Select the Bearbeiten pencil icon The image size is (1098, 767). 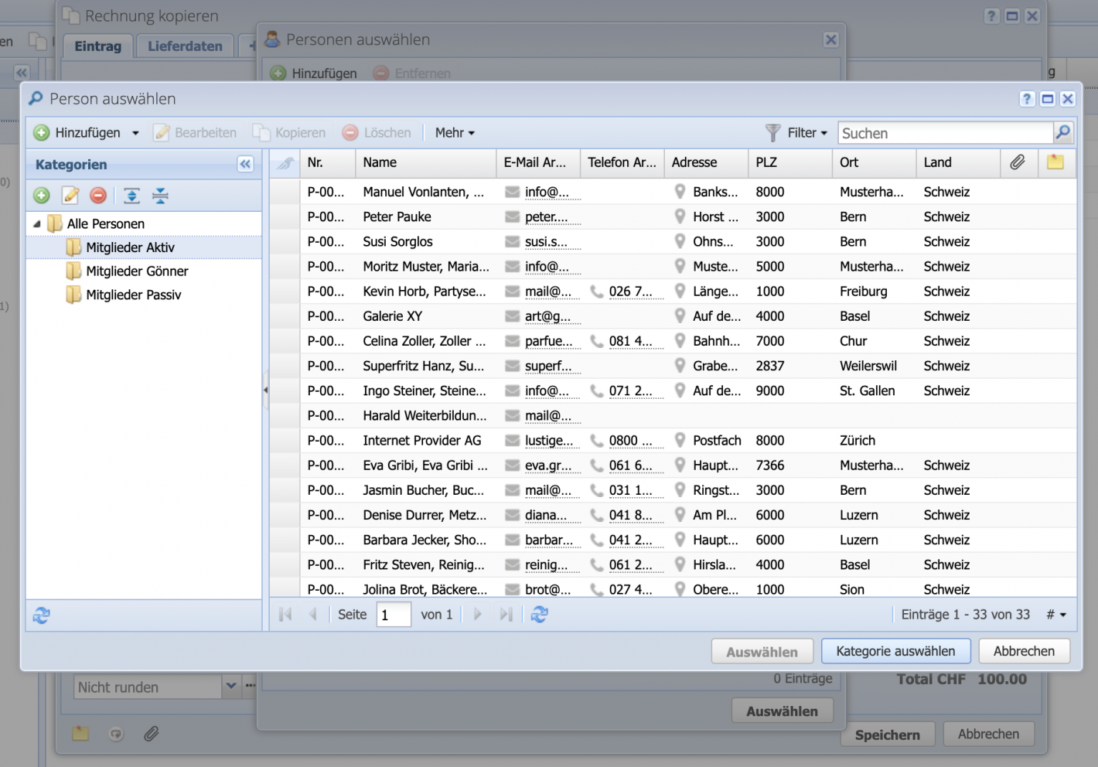click(x=161, y=132)
